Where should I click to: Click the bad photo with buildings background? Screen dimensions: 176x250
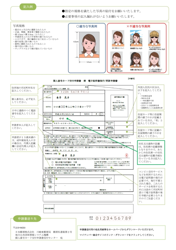[136, 38]
